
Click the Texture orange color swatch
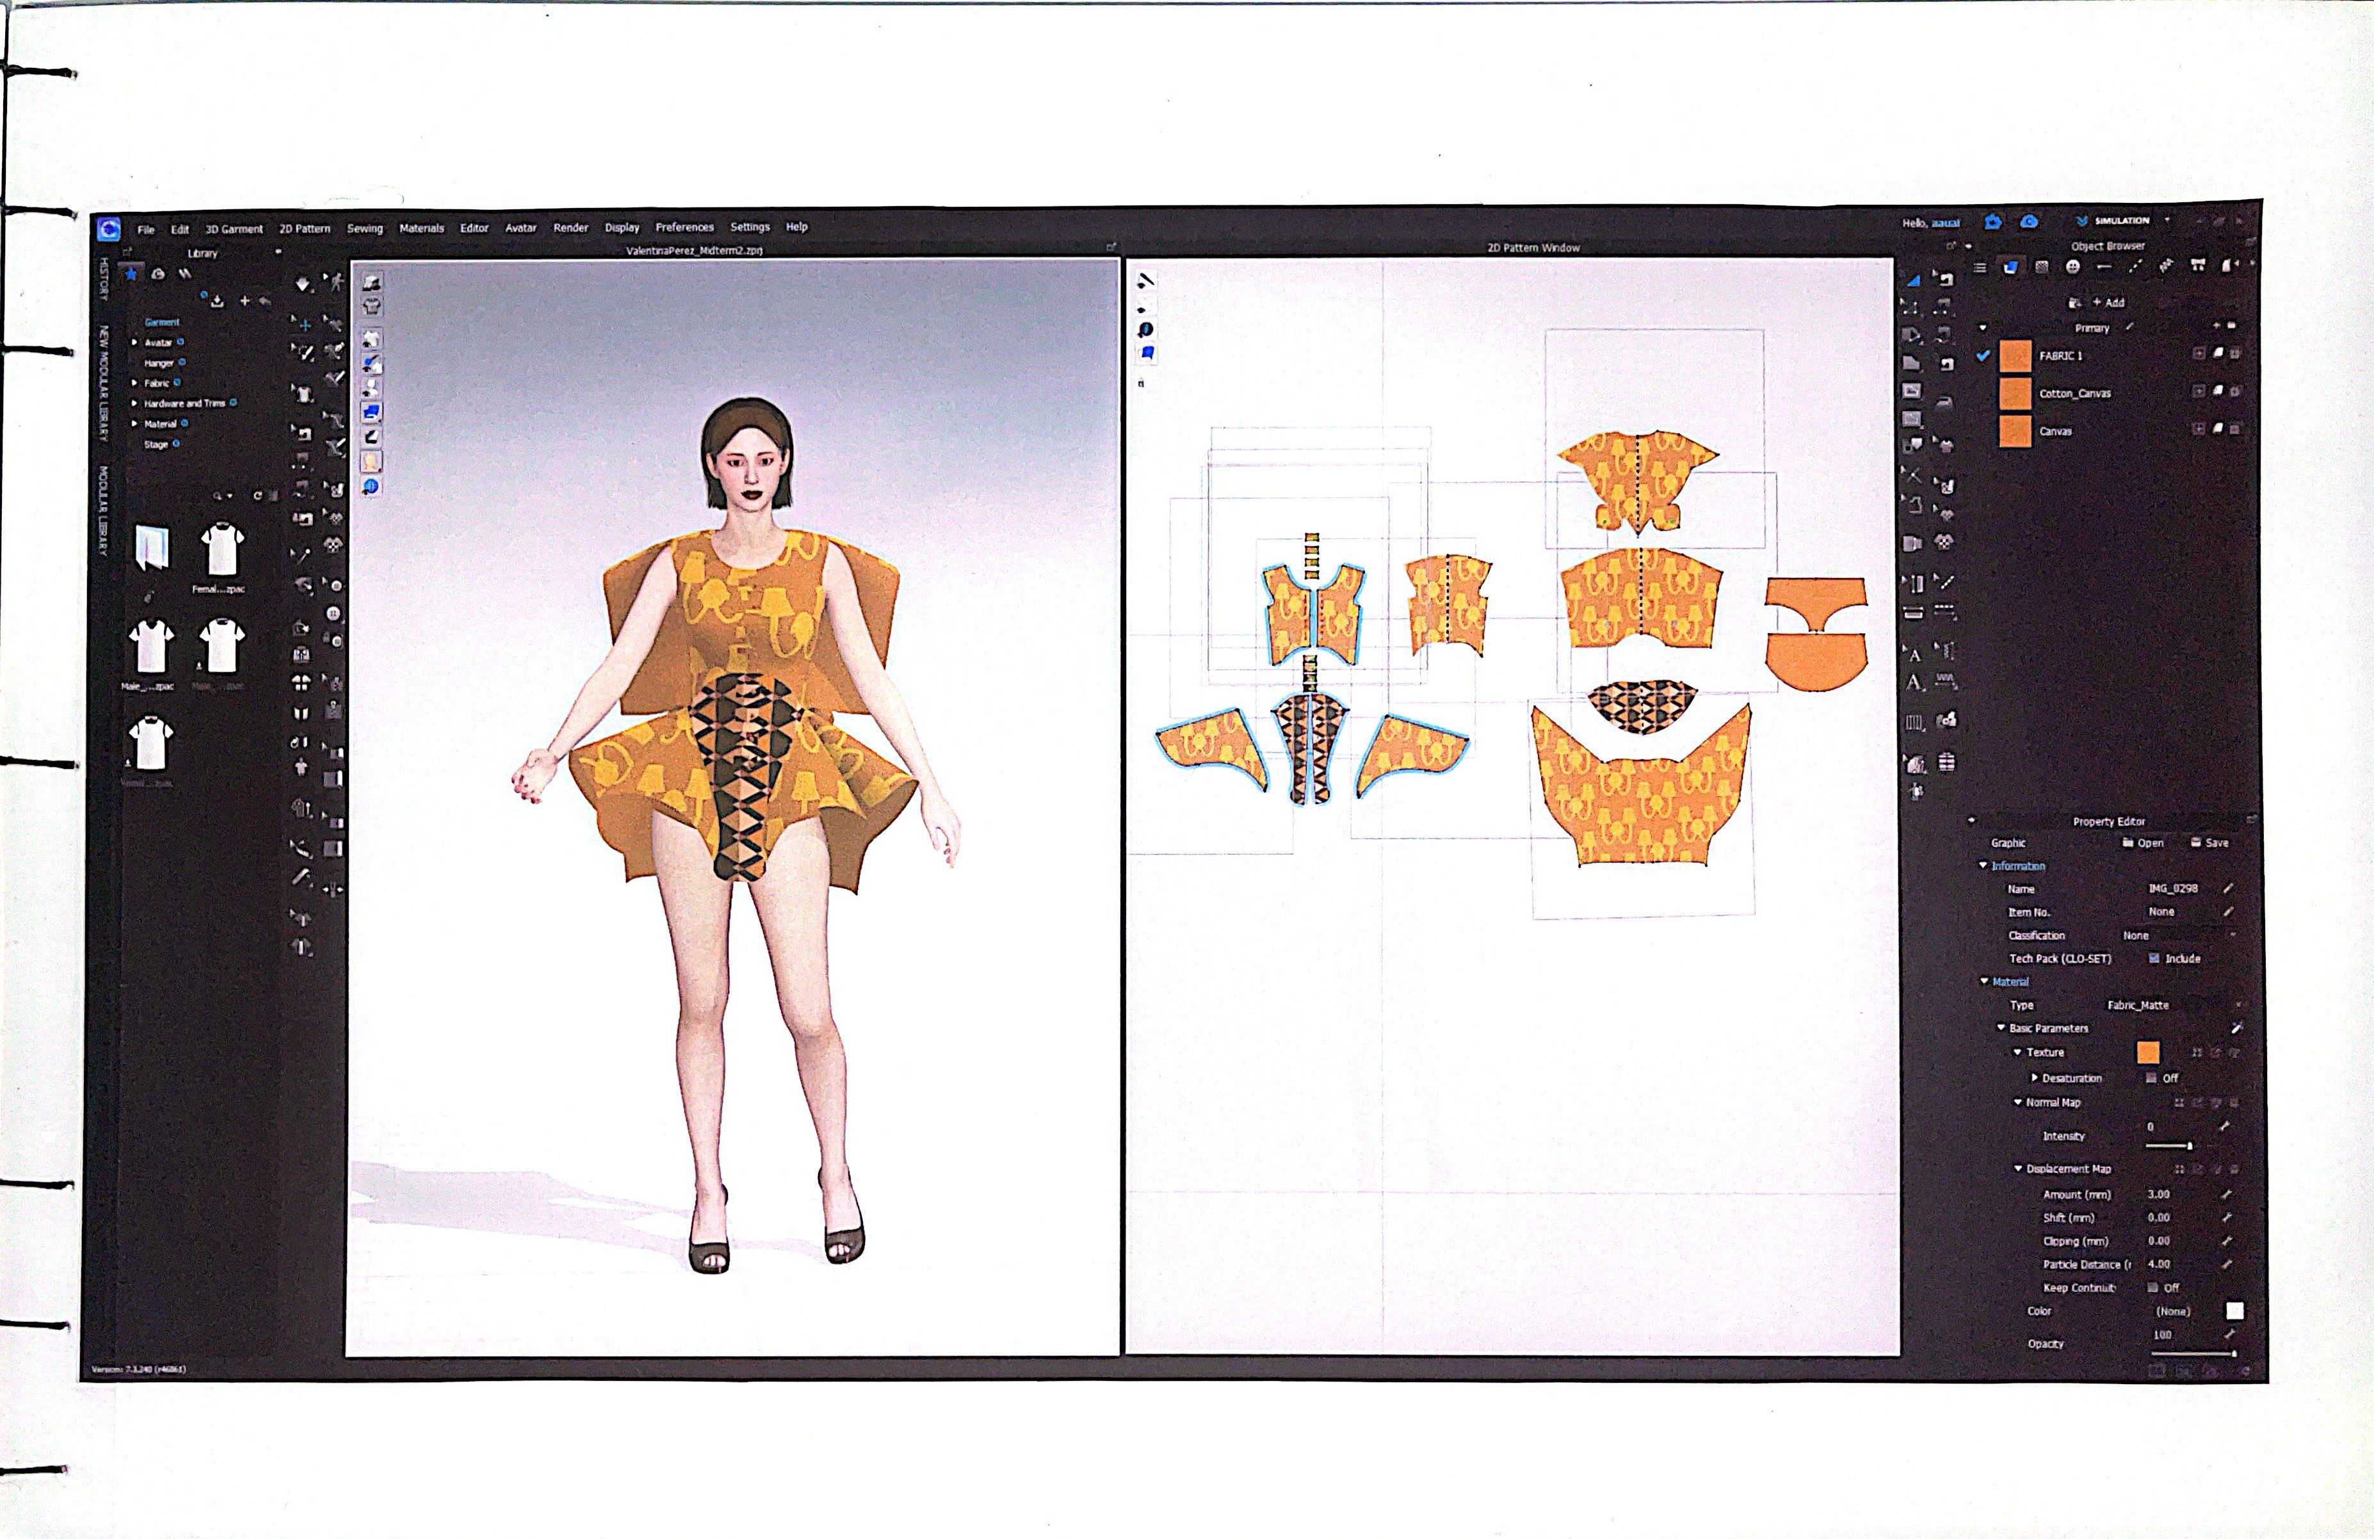[2149, 1052]
